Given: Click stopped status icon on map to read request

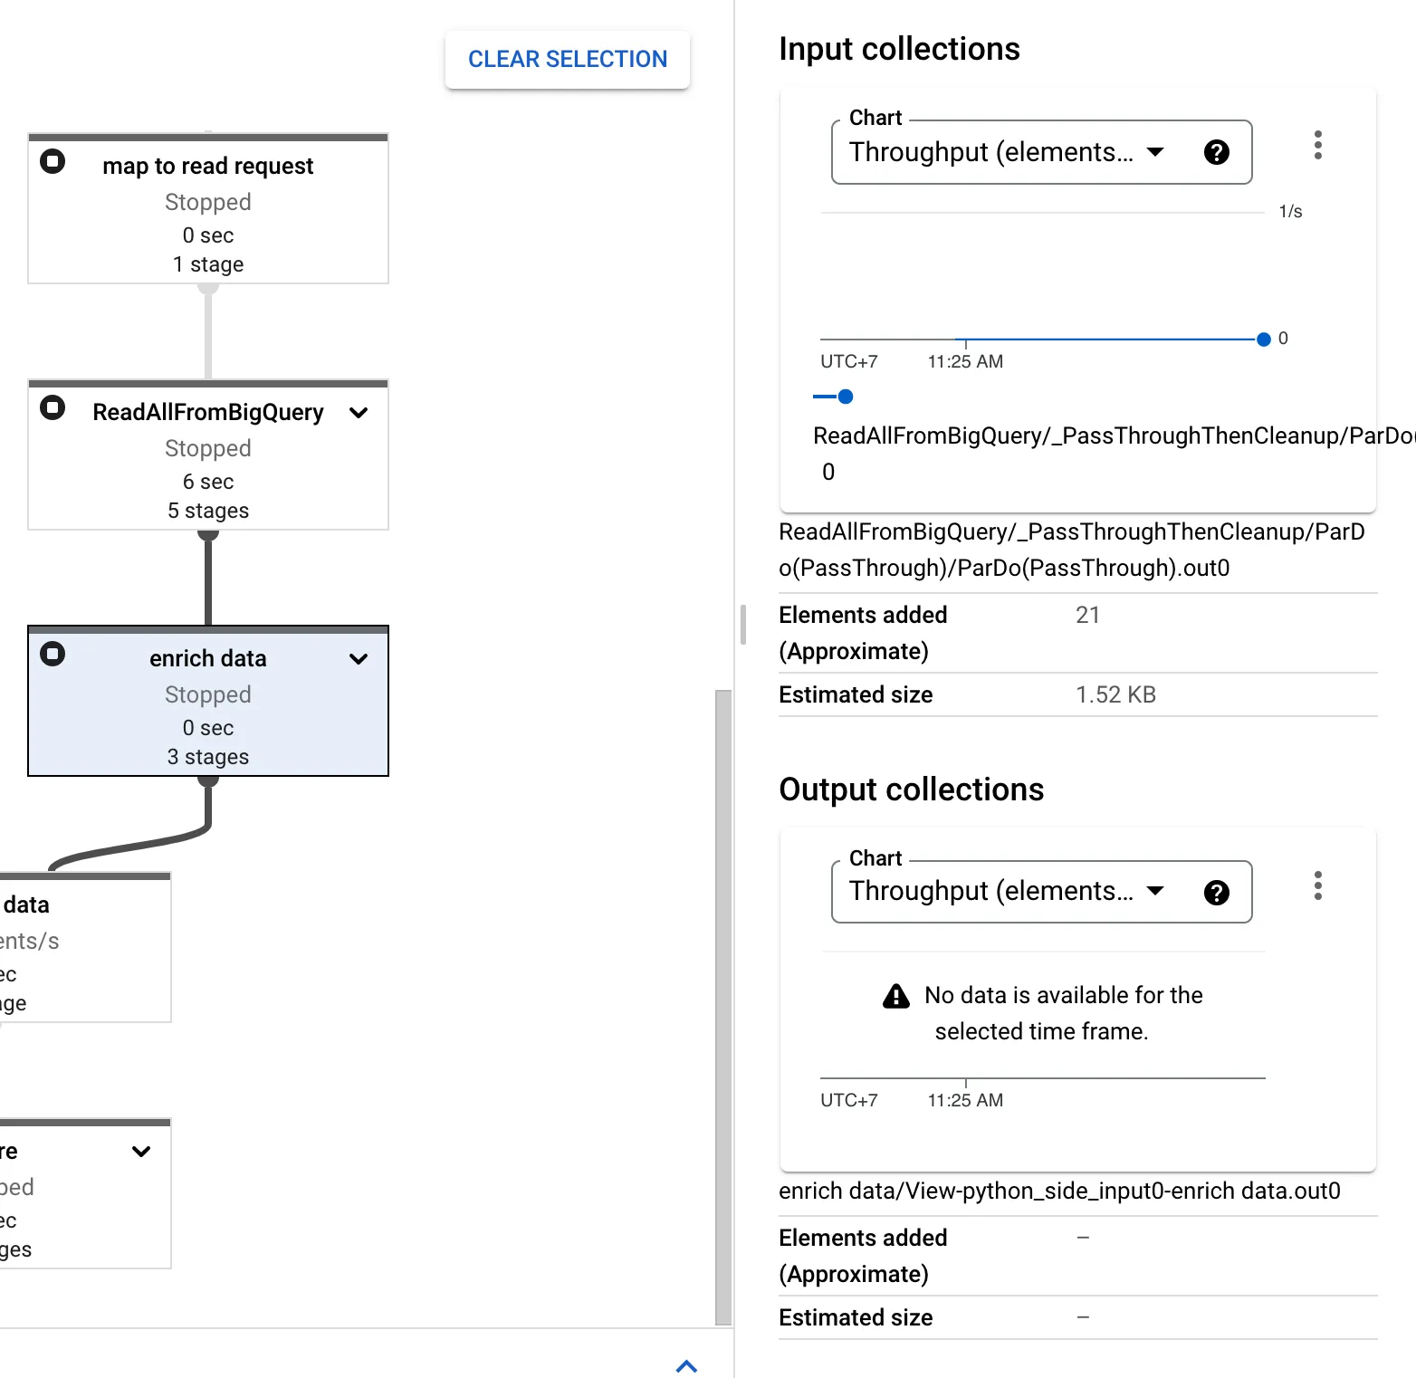Looking at the screenshot, I should [53, 162].
